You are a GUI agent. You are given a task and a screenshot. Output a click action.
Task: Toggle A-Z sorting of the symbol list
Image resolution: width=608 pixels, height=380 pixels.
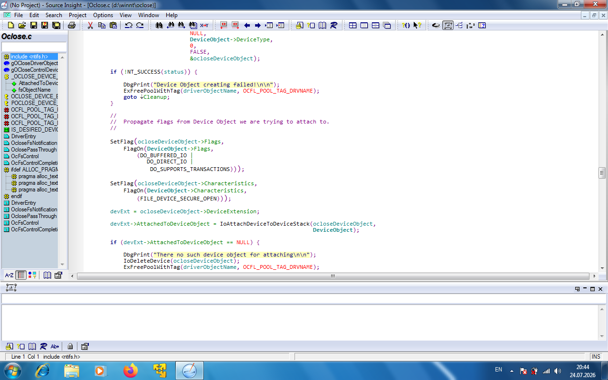(x=9, y=275)
